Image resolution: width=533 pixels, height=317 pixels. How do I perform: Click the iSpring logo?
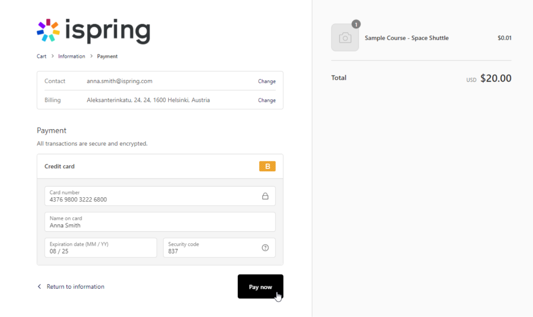(93, 30)
